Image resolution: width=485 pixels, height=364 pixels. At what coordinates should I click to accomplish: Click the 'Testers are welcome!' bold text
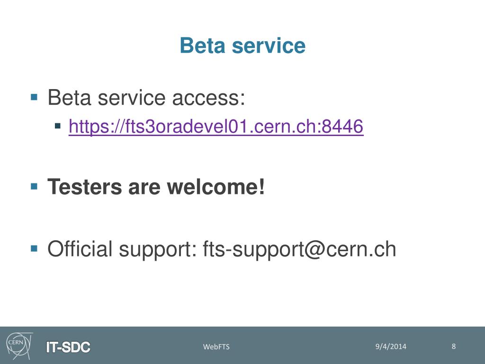pos(156,187)
